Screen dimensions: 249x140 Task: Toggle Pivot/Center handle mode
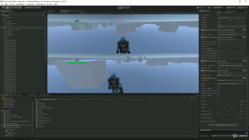point(28,8)
